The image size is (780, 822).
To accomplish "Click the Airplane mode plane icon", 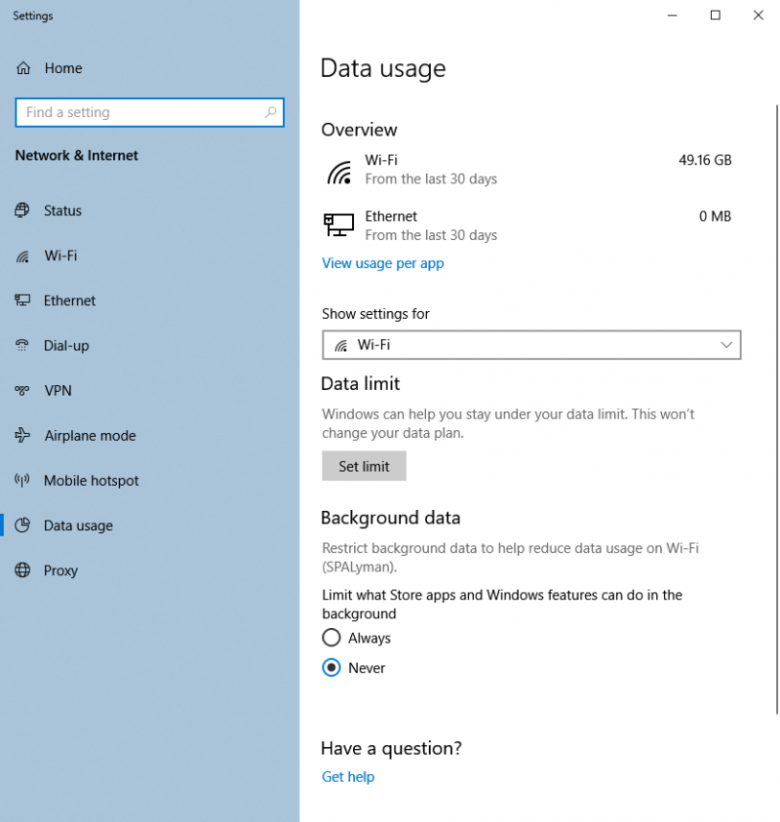I will [22, 435].
